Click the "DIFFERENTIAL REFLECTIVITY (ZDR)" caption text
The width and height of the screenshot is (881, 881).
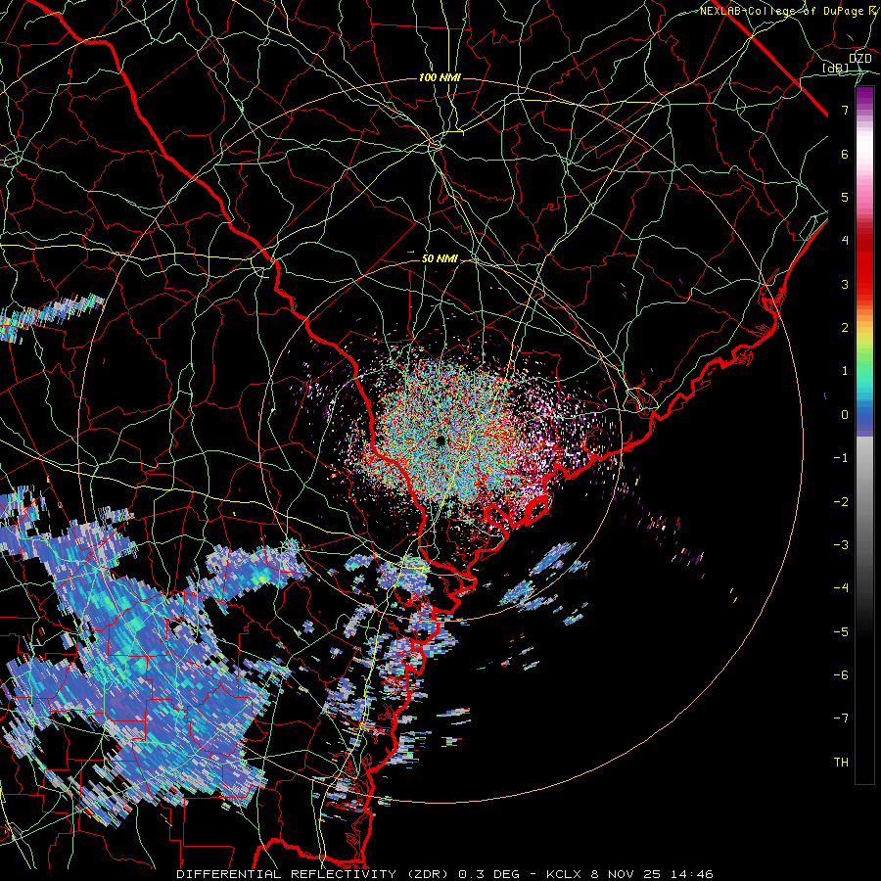[x=314, y=874]
